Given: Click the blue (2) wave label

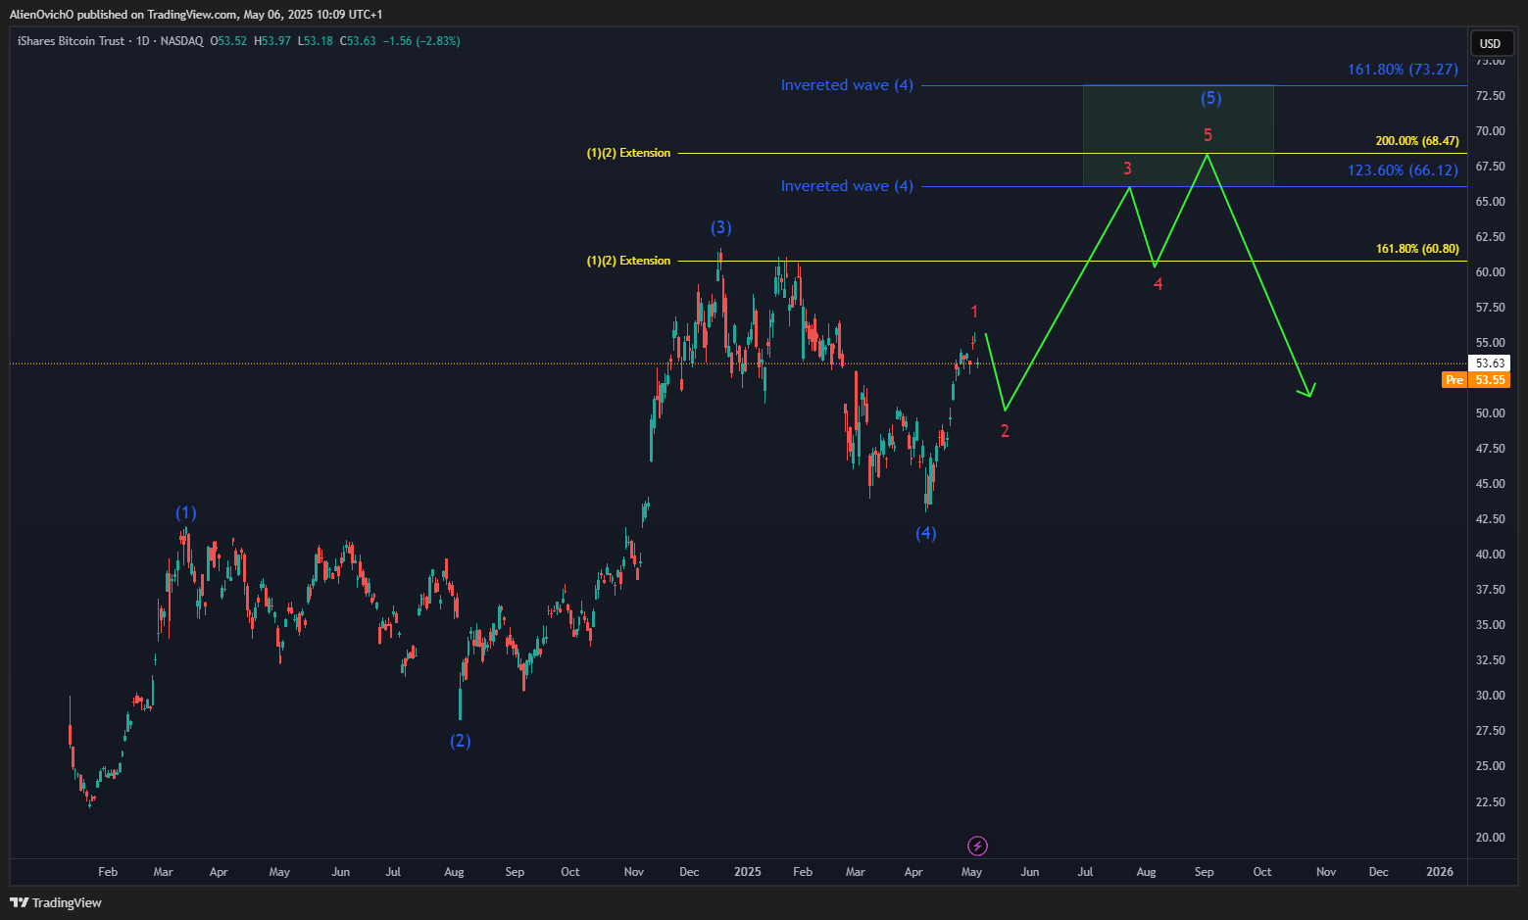Looking at the screenshot, I should (x=461, y=741).
